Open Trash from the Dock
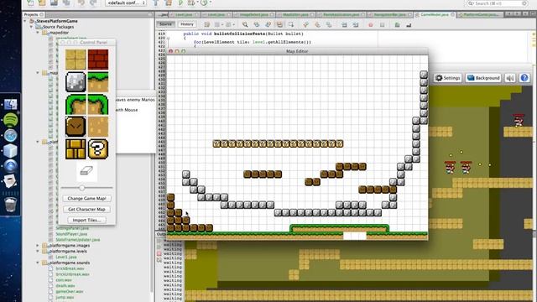Viewport: 537px width, 302px height. [x=11, y=205]
